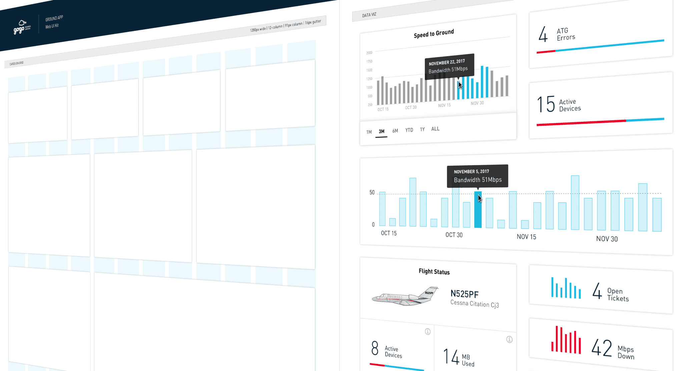Image resolution: width=683 pixels, height=371 pixels.
Task: Click the Speed to Ground chart title
Action: pos(434,34)
